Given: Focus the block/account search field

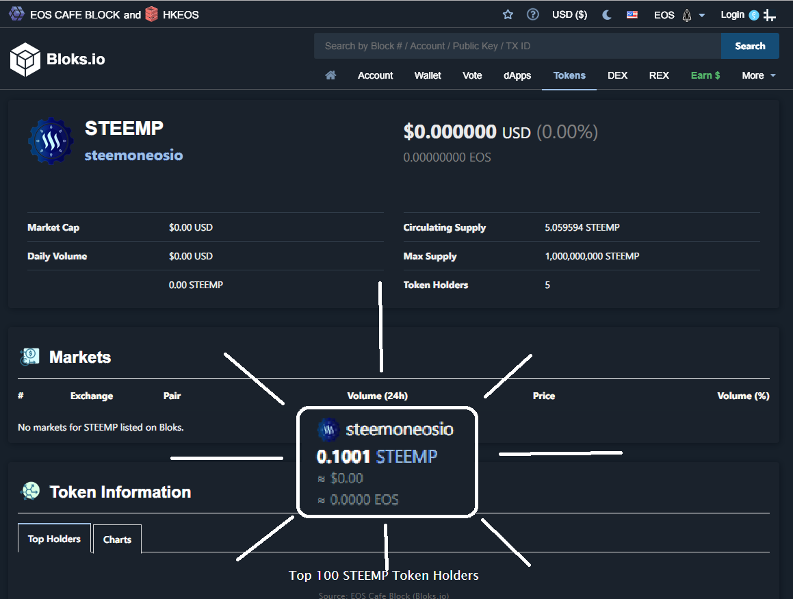Looking at the screenshot, I should click(x=517, y=46).
